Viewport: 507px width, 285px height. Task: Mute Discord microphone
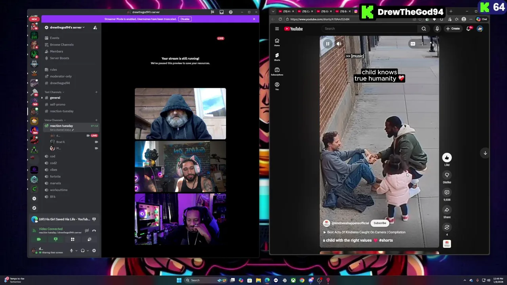pyautogui.click(x=71, y=251)
